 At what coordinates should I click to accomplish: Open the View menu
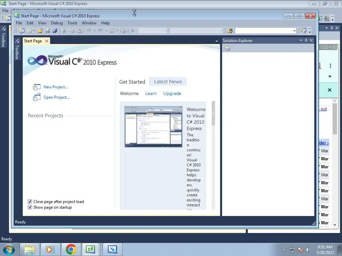[x=42, y=23]
